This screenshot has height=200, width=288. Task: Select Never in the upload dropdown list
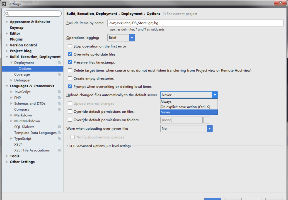(x=189, y=112)
